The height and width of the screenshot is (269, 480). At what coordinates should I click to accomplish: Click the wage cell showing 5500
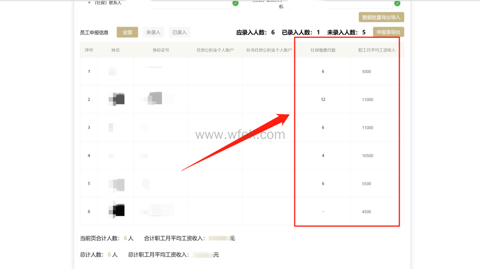(367, 184)
